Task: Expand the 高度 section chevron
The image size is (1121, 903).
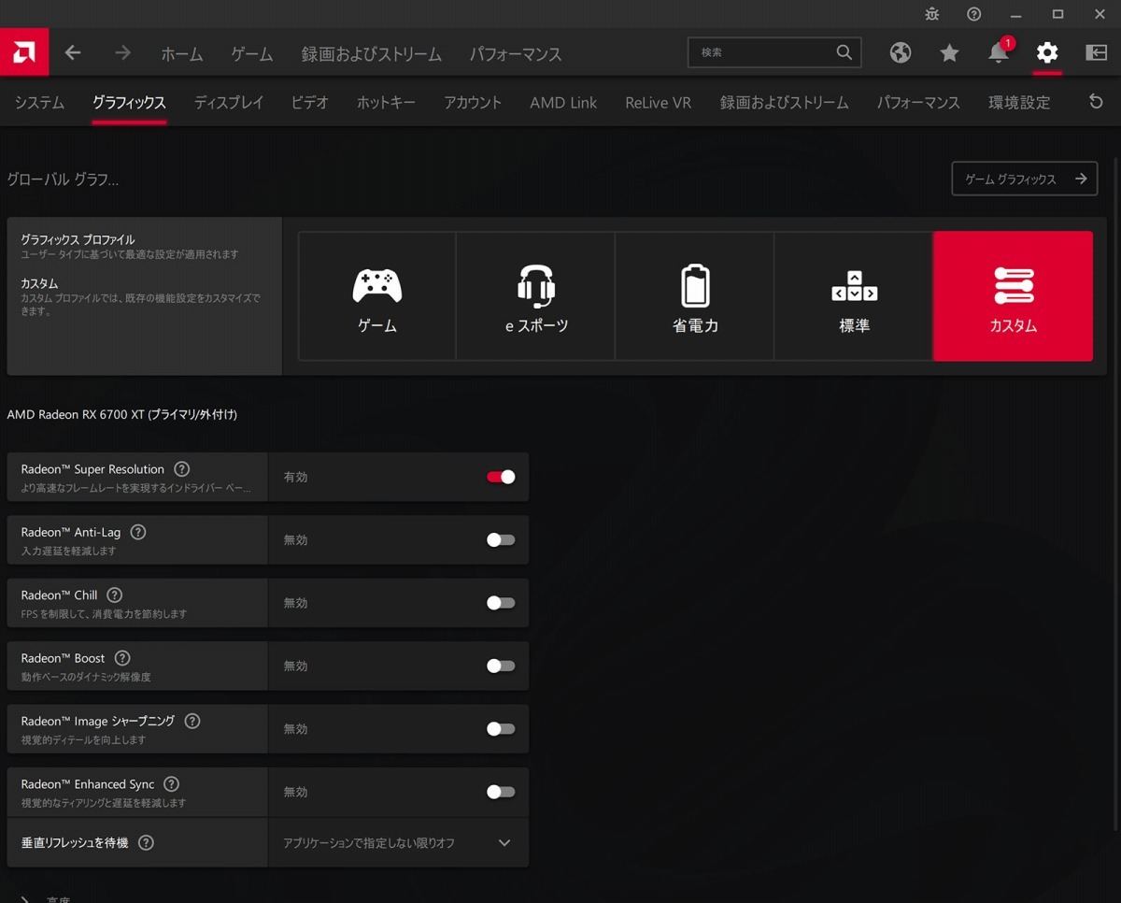Action: tap(25, 898)
